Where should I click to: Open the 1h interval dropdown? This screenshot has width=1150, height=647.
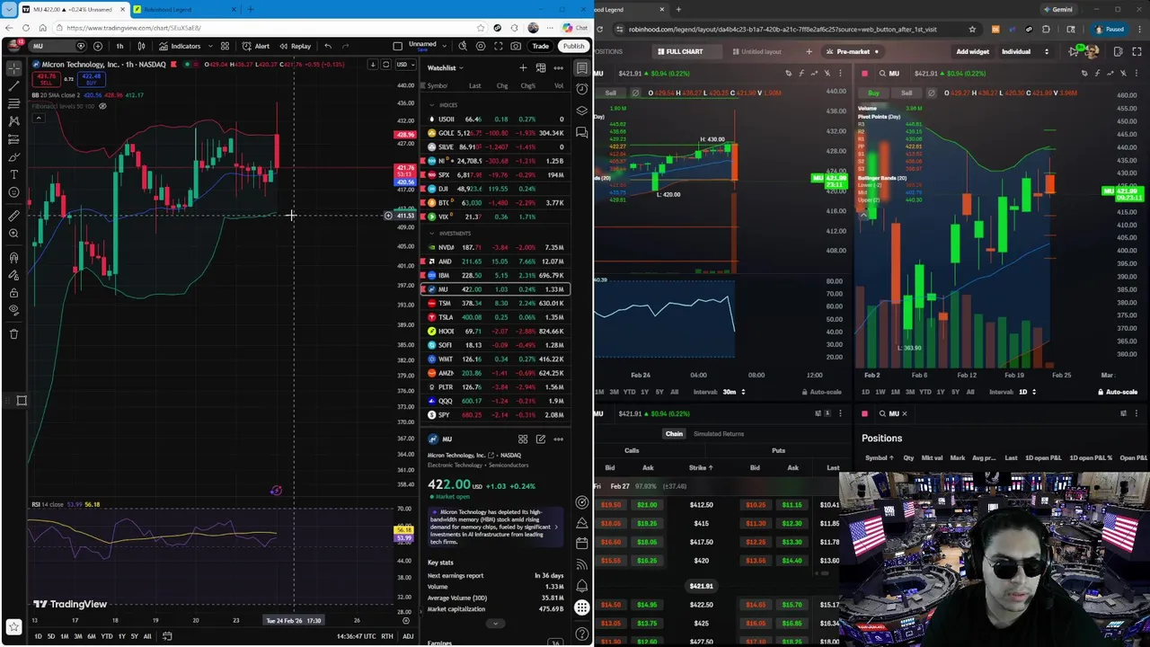[x=119, y=46]
